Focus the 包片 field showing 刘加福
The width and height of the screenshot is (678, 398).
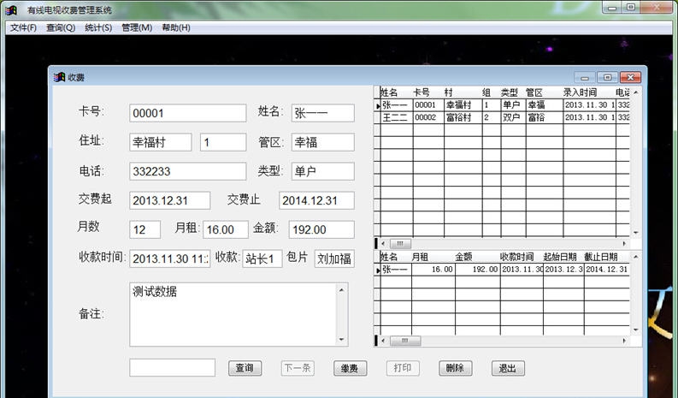point(334,258)
